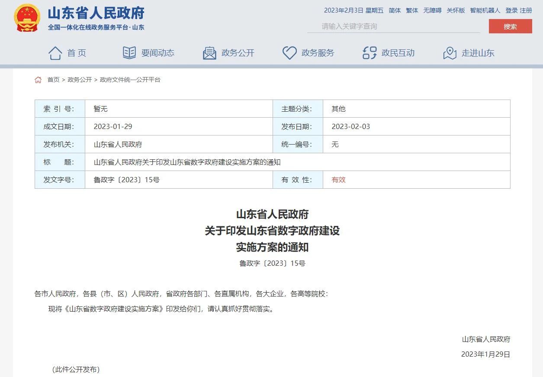Switch to 繁体 traditional Chinese
The width and height of the screenshot is (543, 377).
412,10
